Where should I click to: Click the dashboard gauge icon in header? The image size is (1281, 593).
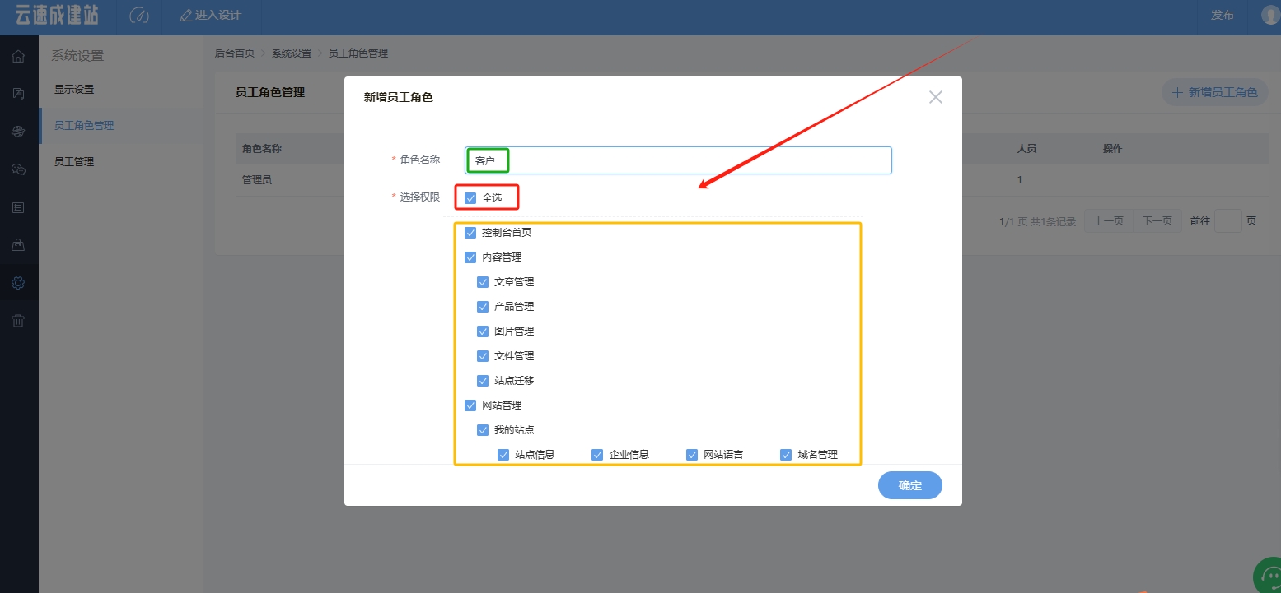click(140, 16)
